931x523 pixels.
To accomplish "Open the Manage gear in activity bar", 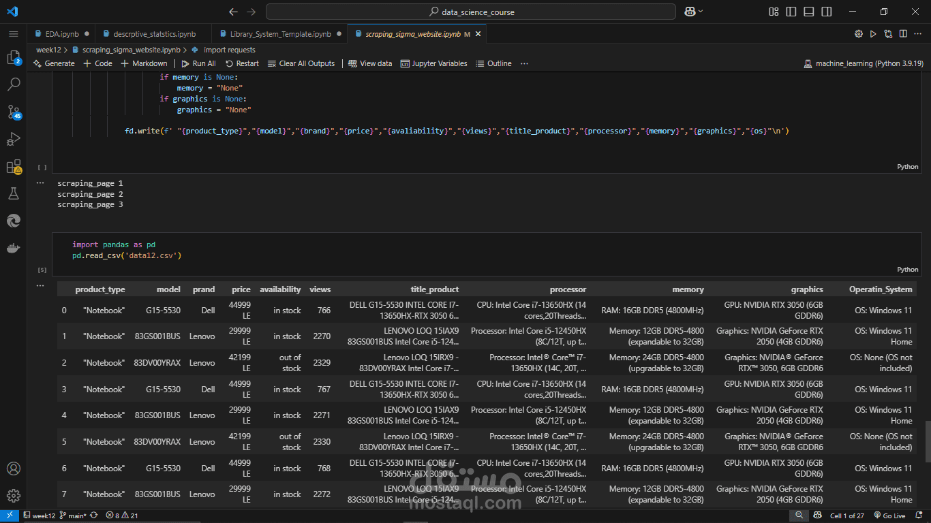I will 14,495.
